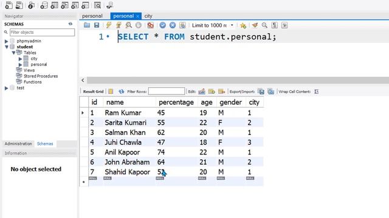The image size is (389, 218).
Task: Commit transaction with the blue checkmark
Action: (x=163, y=25)
